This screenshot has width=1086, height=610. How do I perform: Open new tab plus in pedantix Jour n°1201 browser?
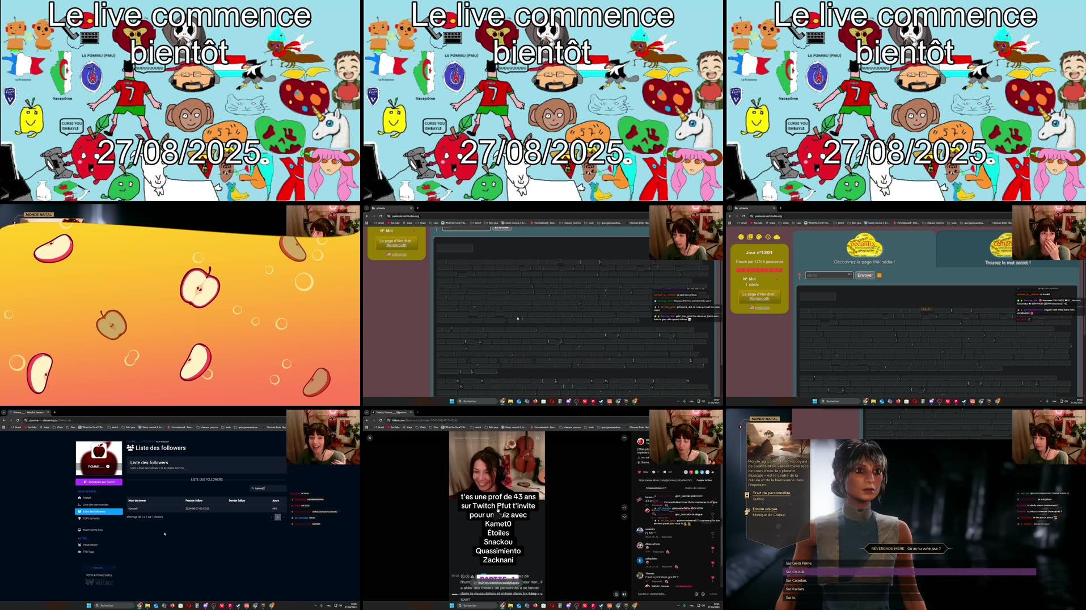pyautogui.click(x=780, y=208)
